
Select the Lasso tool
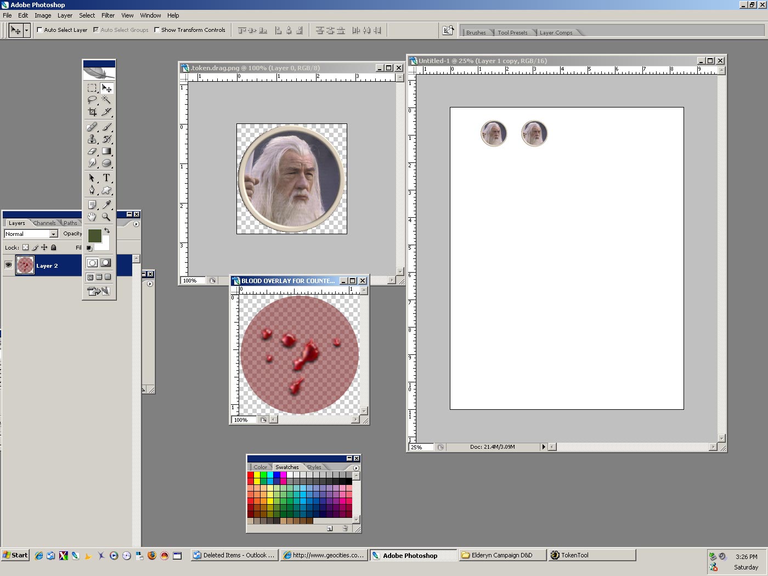(x=92, y=100)
